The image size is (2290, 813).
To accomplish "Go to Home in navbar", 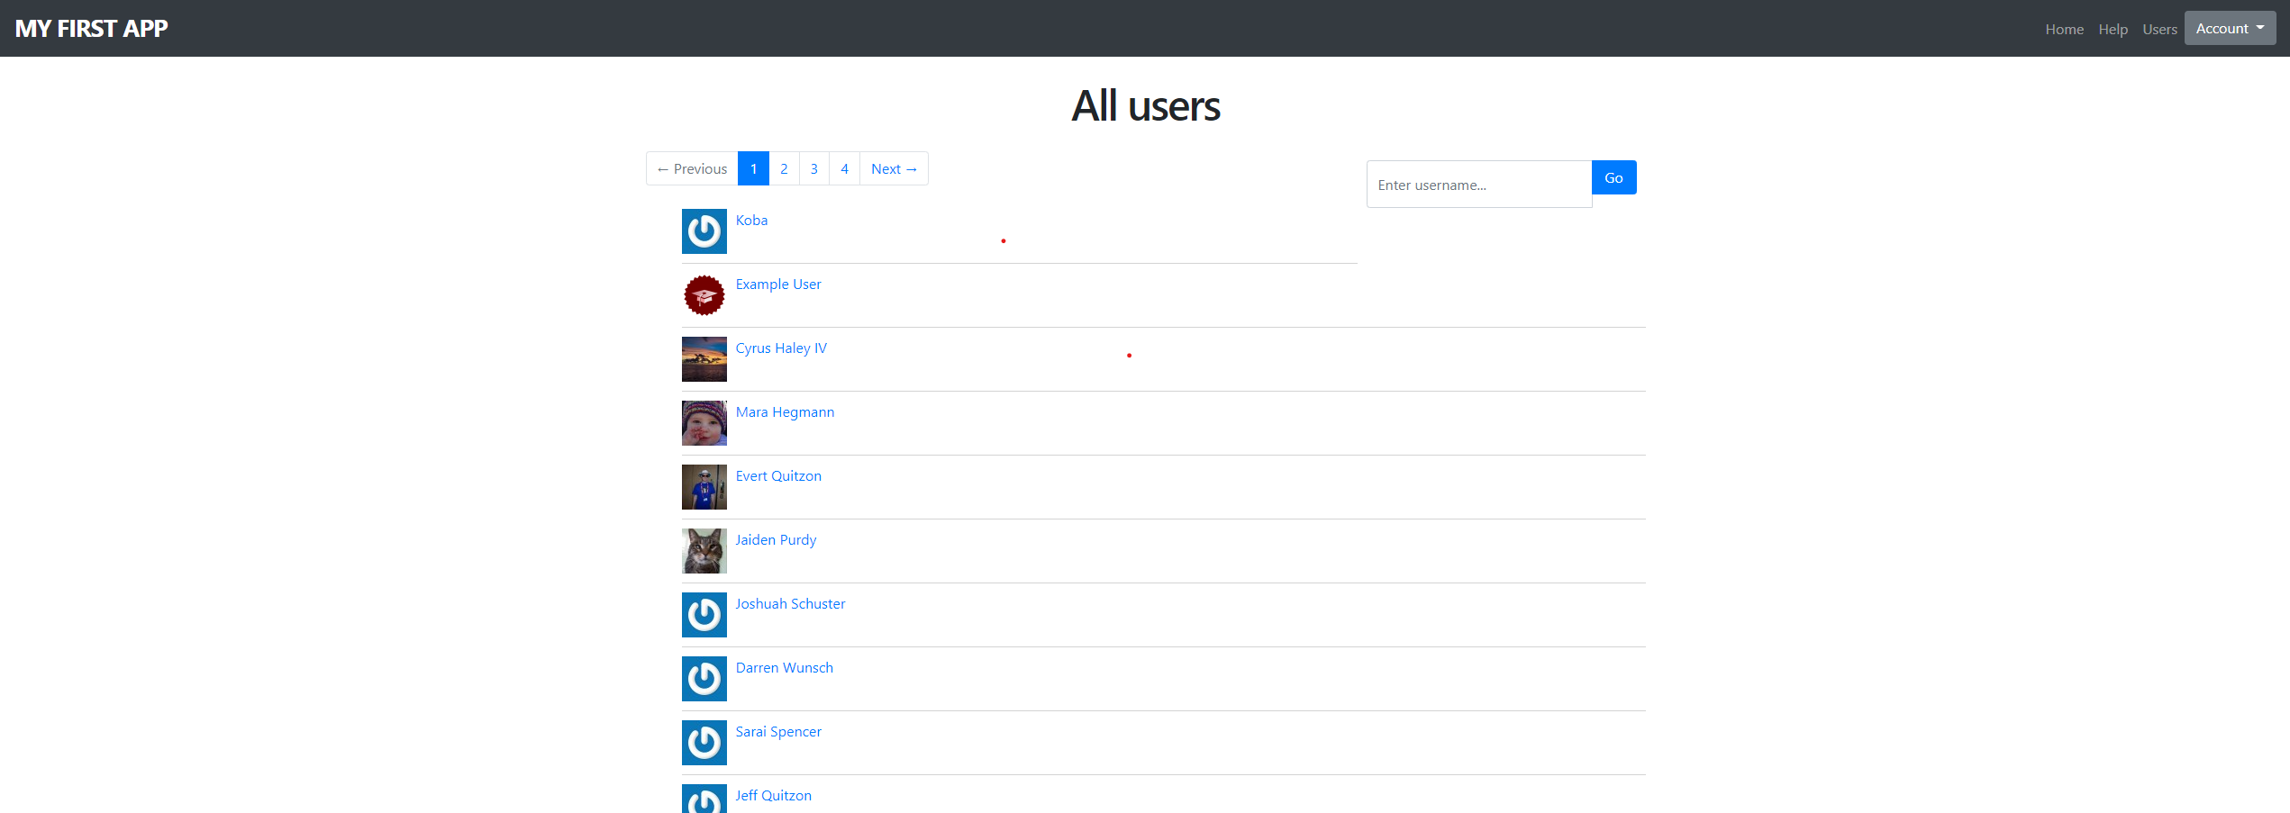I will coord(2064,30).
